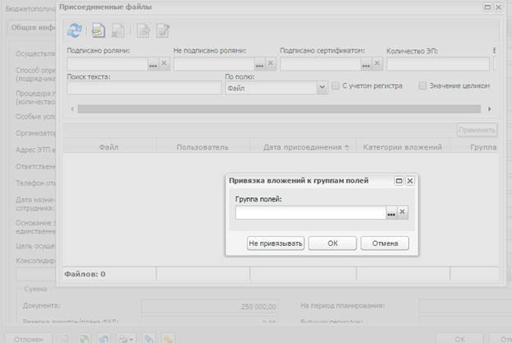Screen dimensions: 512x343
Task: Enable the 'С учетом регистра' checkbox
Action: pyautogui.click(x=336, y=86)
